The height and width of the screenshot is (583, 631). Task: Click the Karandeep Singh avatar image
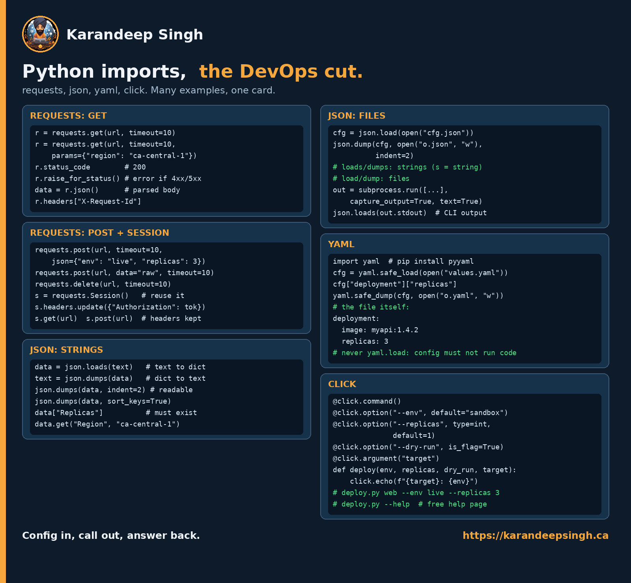click(41, 34)
